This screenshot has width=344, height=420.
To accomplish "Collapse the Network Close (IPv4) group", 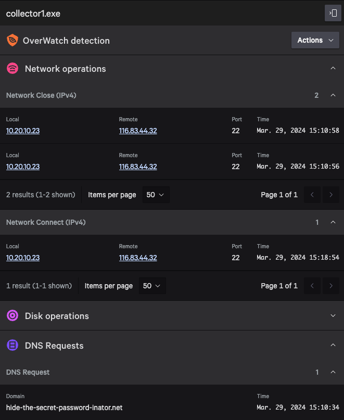I will pyautogui.click(x=333, y=95).
